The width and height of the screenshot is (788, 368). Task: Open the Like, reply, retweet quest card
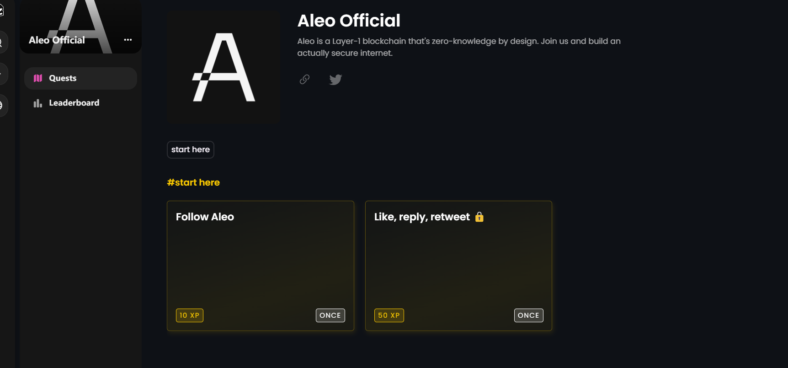click(458, 266)
